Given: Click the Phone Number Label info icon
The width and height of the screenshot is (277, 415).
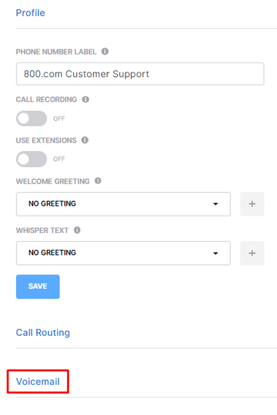Looking at the screenshot, I should [x=105, y=52].
